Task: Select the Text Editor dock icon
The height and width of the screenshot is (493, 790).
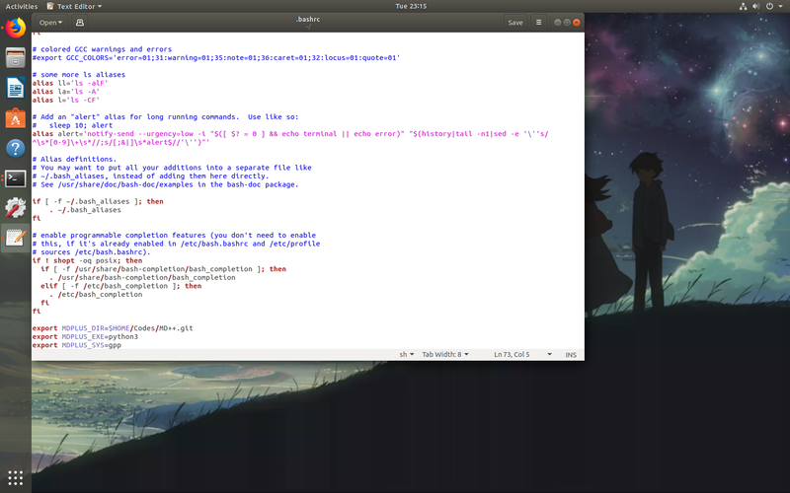Action: pos(16,238)
